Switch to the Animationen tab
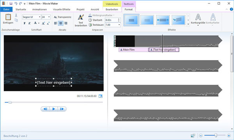234x140 pixels. click(x=39, y=9)
